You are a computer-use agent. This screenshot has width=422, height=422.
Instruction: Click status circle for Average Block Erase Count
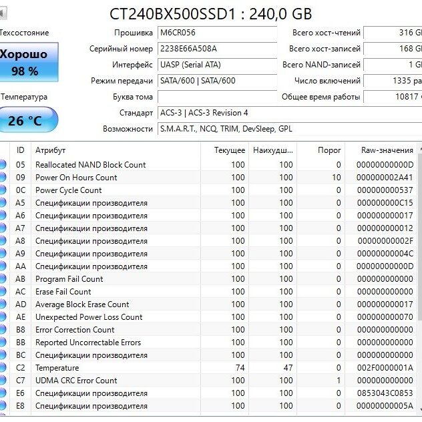tap(2, 304)
